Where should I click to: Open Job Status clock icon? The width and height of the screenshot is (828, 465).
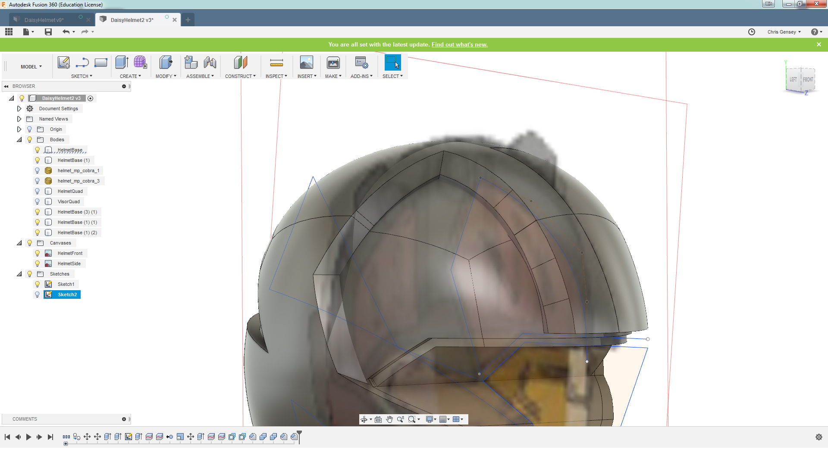(x=752, y=32)
